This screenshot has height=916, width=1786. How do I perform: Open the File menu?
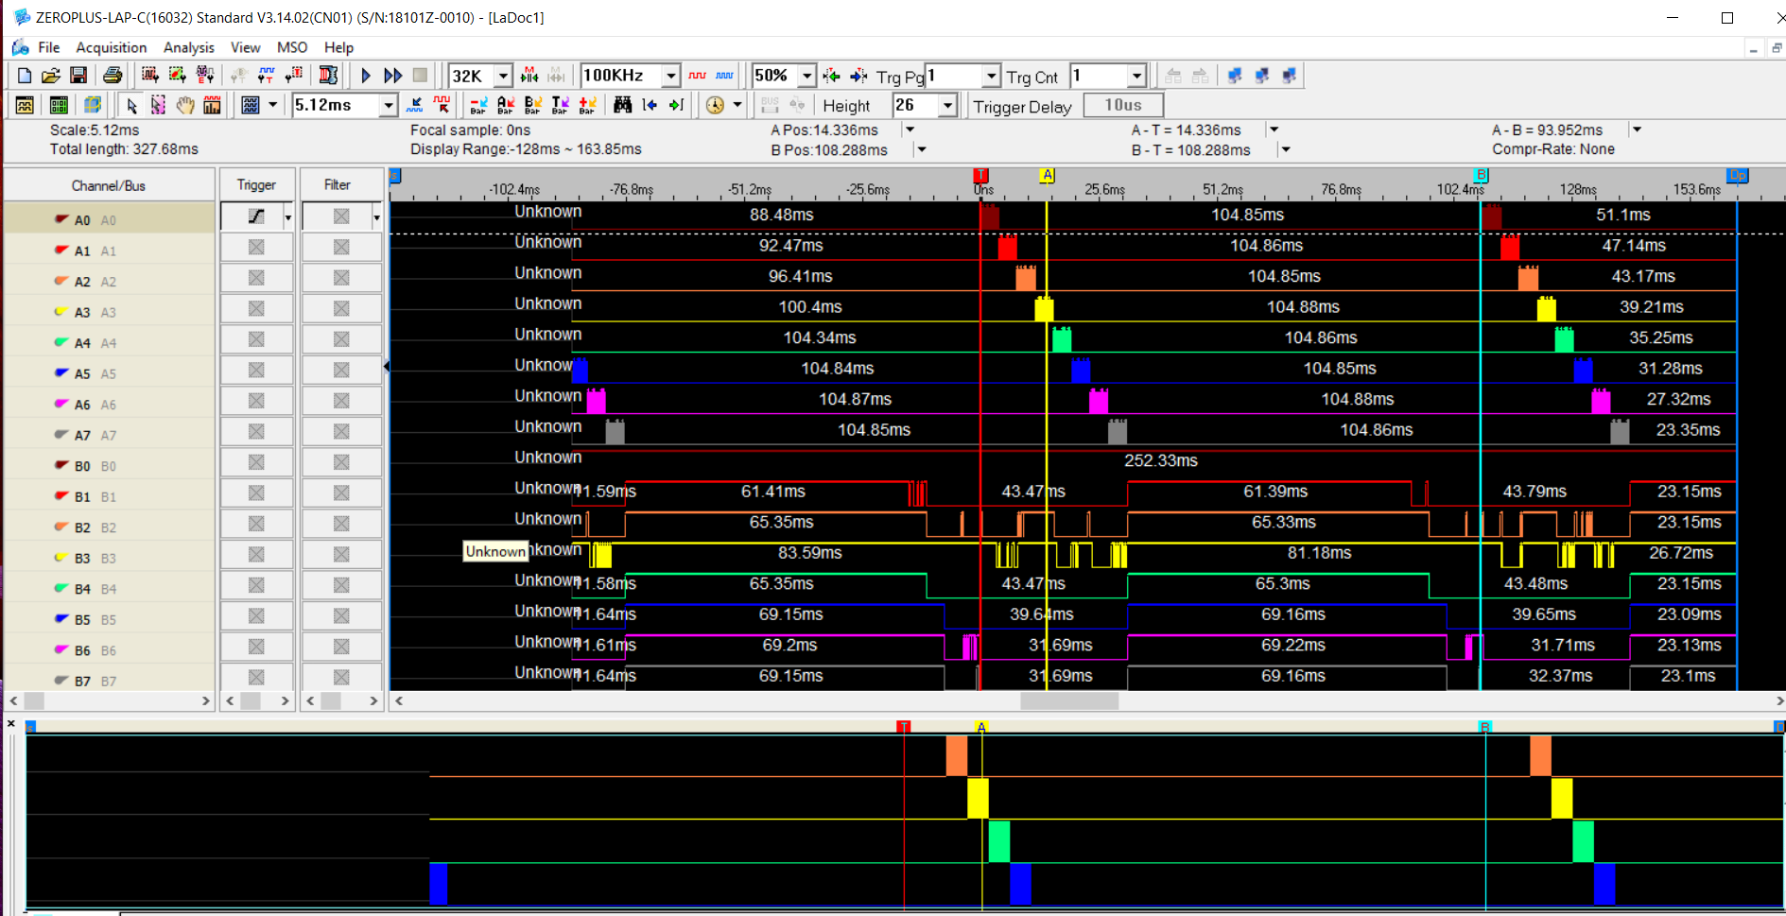tap(48, 47)
